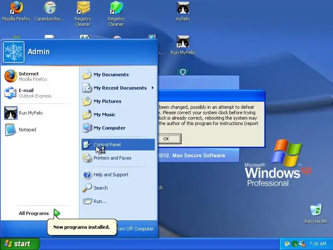333x250 pixels.
Task: Open the Run... dialog
Action: pos(118,201)
